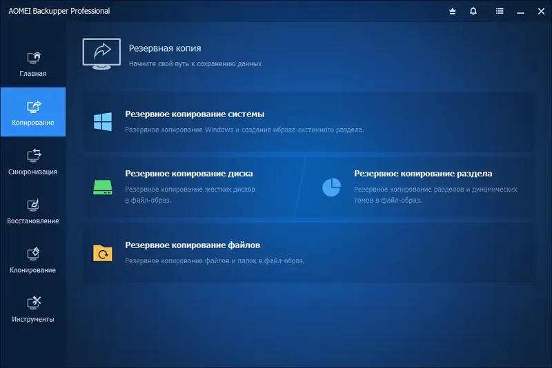Open the Главная home icon in sidebar
Screen dimensions: 552x368
pyautogui.click(x=34, y=58)
